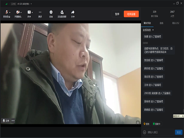The image size is (184, 138).
Task: Open the green answer card button
Action: 157,124
